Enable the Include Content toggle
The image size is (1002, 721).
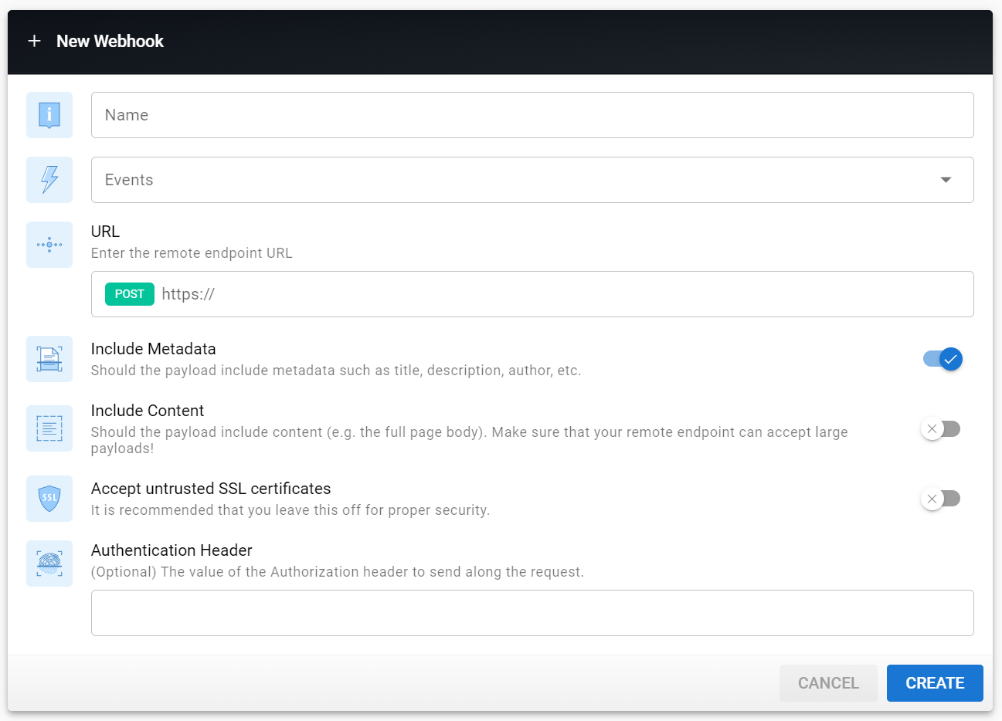click(x=941, y=428)
